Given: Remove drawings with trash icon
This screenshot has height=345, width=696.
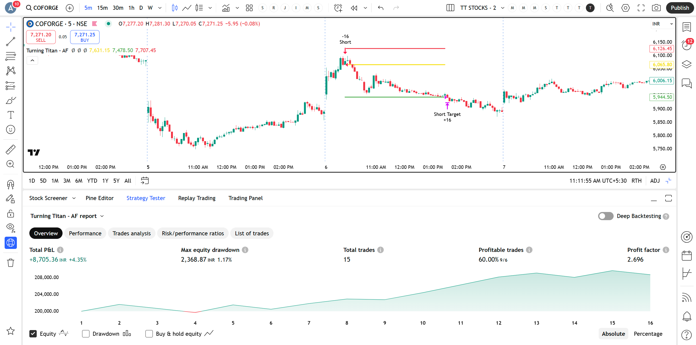Looking at the screenshot, I should (x=11, y=262).
